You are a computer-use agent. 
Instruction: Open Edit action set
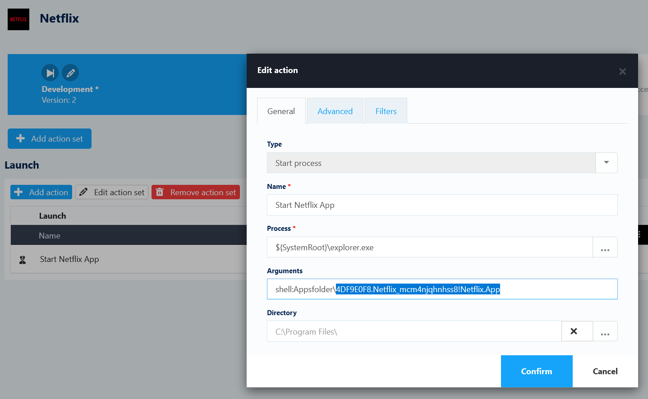pyautogui.click(x=112, y=192)
